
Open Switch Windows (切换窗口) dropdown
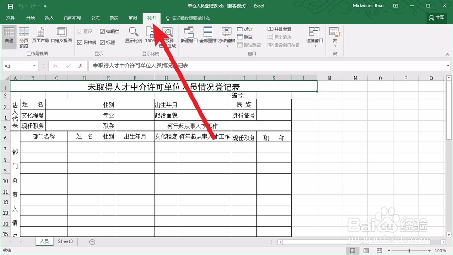coord(314,37)
